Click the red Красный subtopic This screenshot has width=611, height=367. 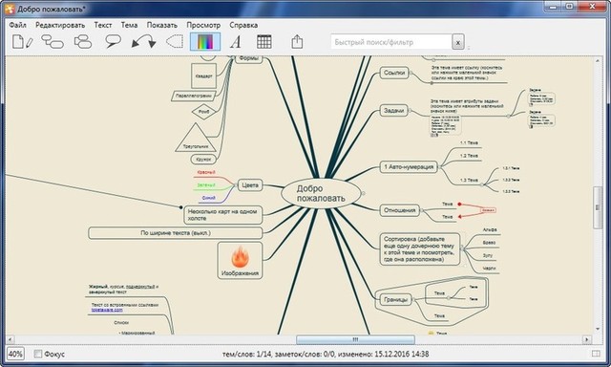pos(206,172)
